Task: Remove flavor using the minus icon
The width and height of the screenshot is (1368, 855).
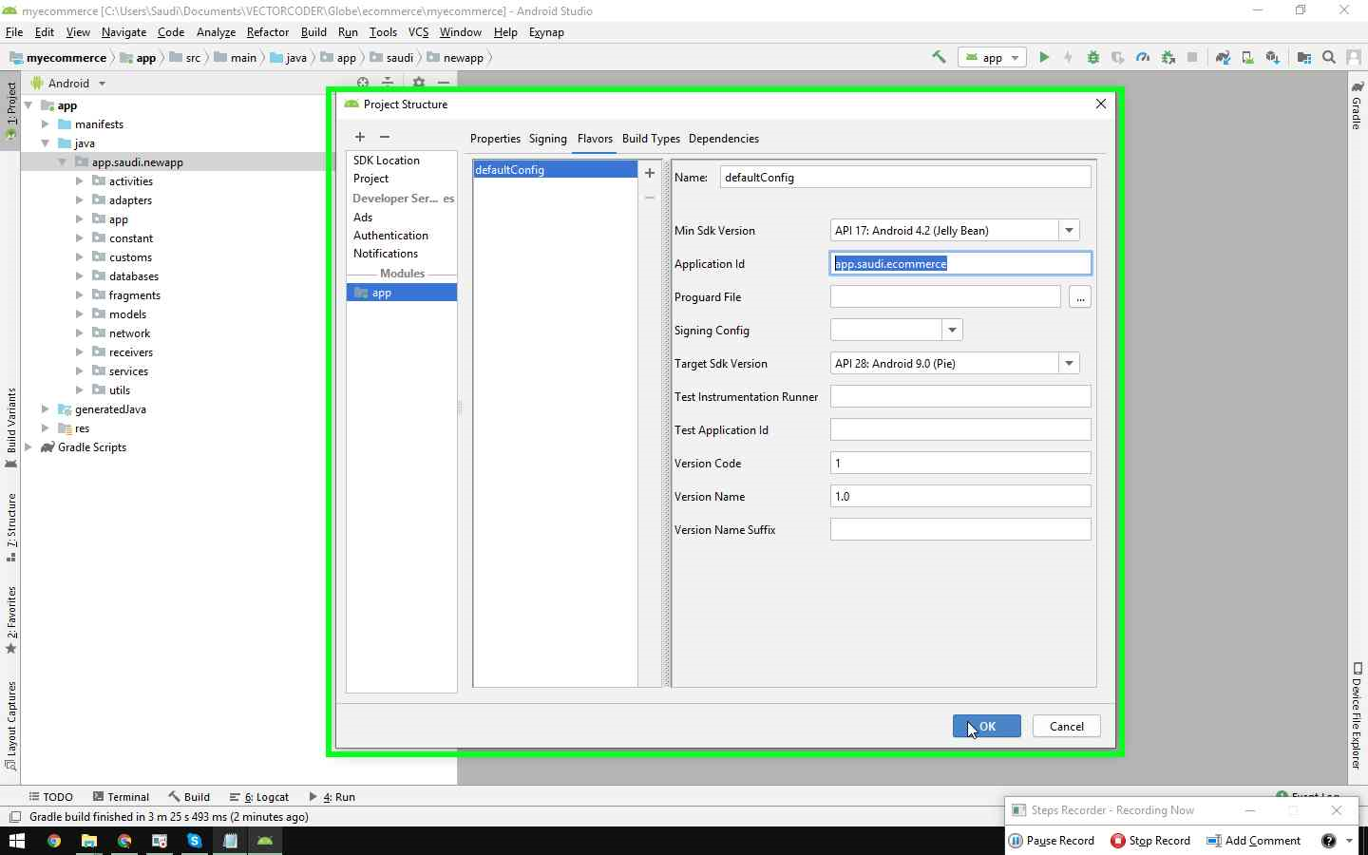Action: tap(650, 198)
